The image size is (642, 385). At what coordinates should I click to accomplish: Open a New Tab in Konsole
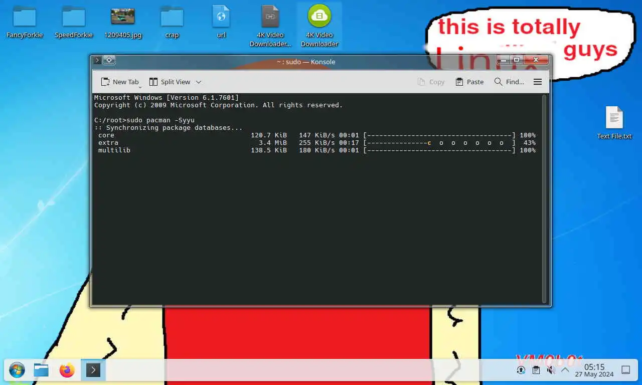(x=119, y=82)
